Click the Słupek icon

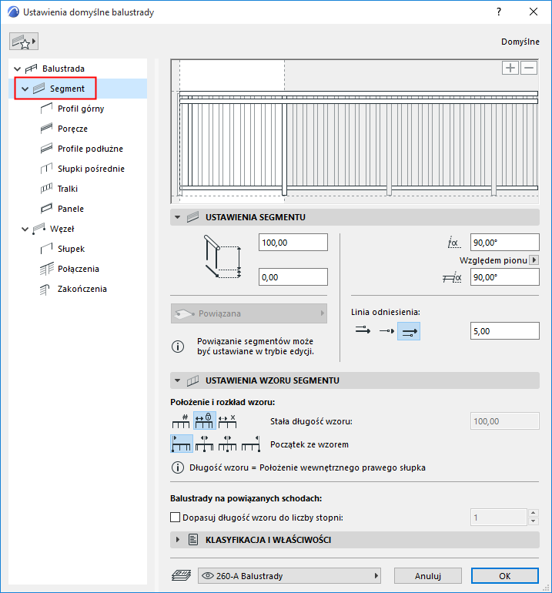click(46, 249)
